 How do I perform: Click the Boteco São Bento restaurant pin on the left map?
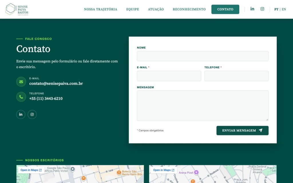pos(119,172)
